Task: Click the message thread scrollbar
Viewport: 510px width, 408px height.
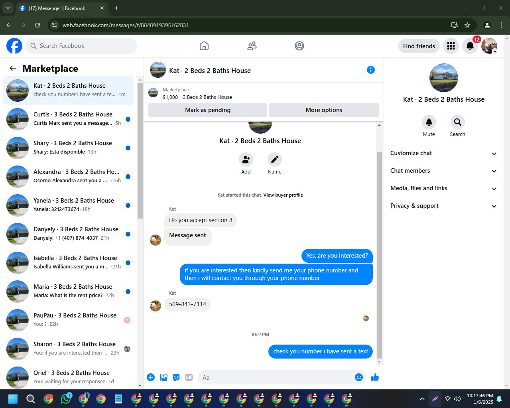Action: tap(379, 255)
